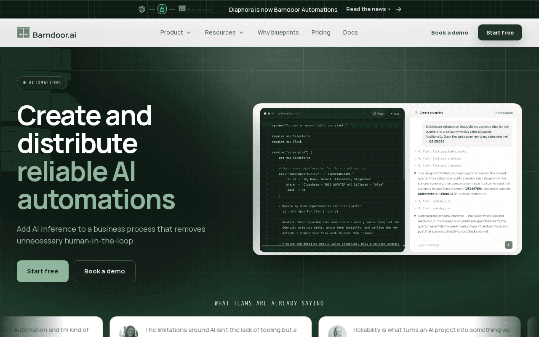The width and height of the screenshot is (539, 337).
Task: Click the sales-plan.fml file name
Action: [x=288, y=113]
